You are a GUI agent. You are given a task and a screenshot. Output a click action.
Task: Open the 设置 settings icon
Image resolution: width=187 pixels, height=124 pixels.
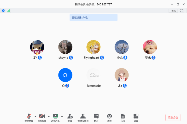tap(136, 117)
